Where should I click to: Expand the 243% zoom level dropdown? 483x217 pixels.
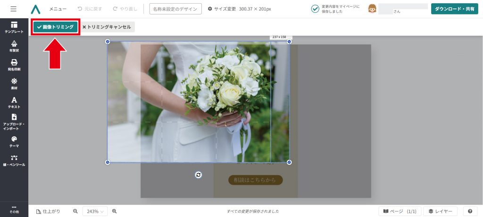(95, 211)
